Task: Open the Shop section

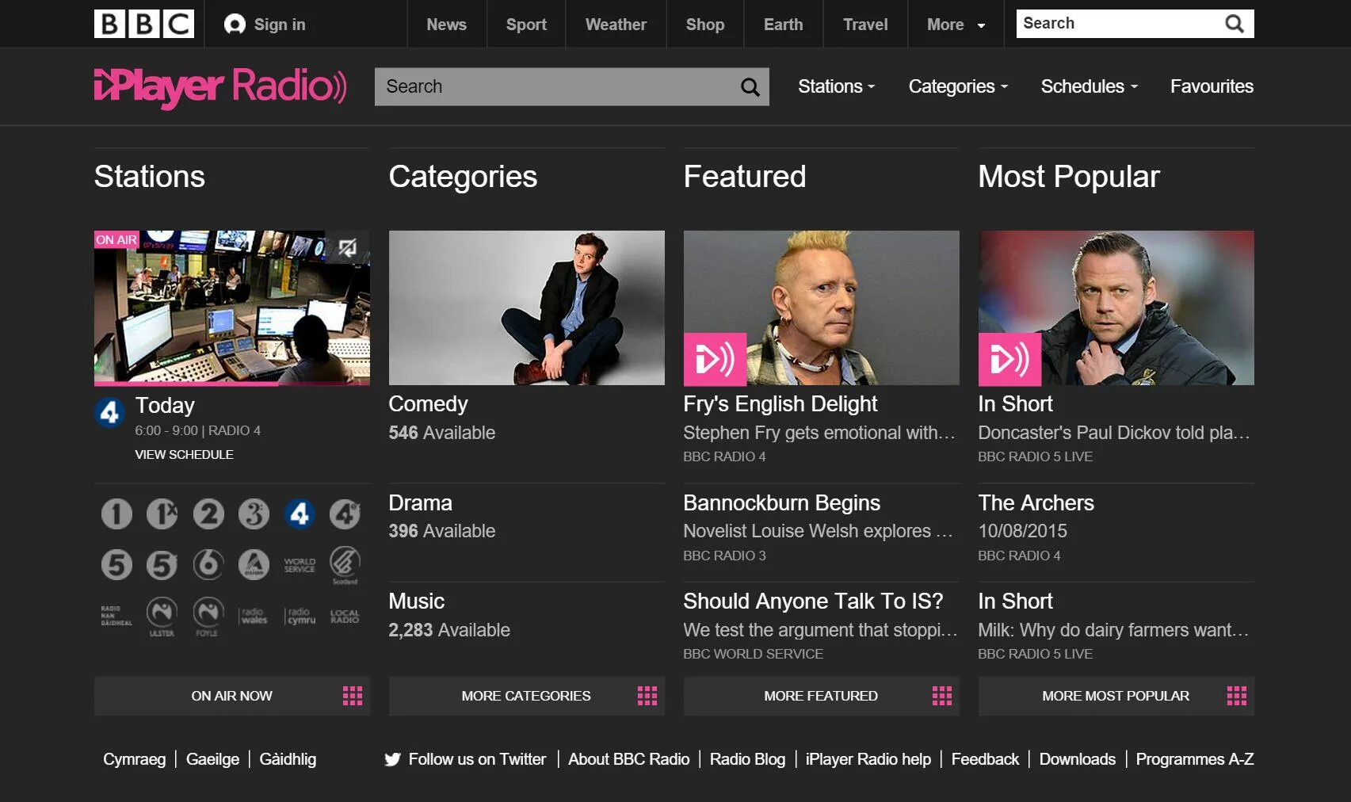Action: [x=705, y=25]
